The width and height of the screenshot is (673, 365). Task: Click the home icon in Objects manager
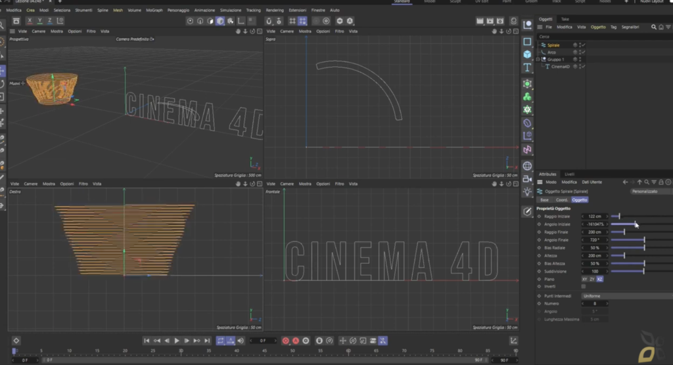661,27
